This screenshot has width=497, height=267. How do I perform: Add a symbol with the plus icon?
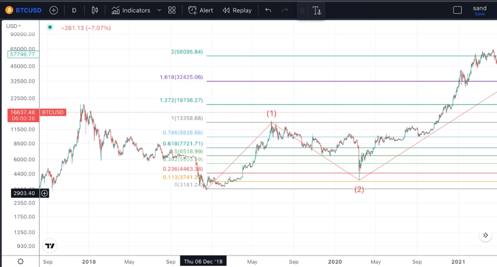[54, 10]
